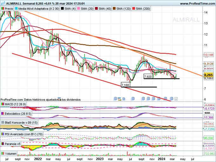
Task: Open the gray info icon ending the event row
Action: [x=176, y=99]
